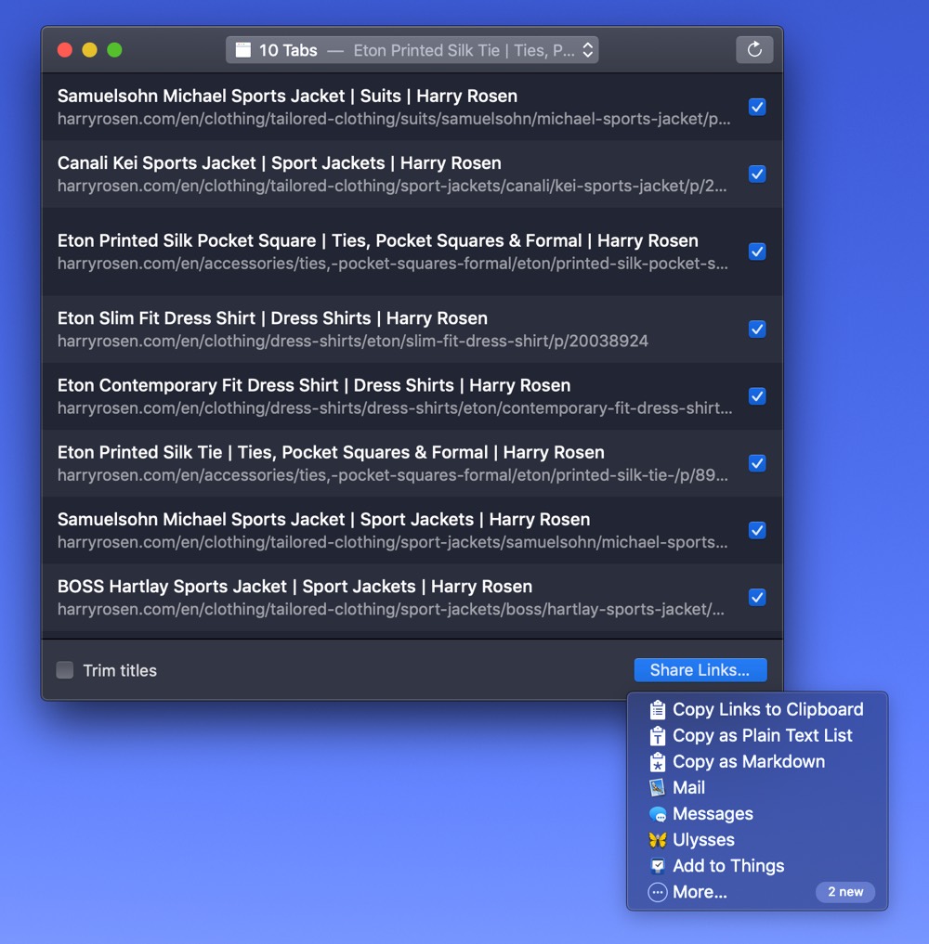The height and width of the screenshot is (944, 929).
Task: Click the Plain Text List clipboard icon
Action: pyautogui.click(x=658, y=736)
